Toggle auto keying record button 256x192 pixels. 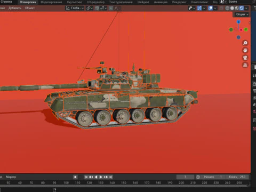click(75, 177)
